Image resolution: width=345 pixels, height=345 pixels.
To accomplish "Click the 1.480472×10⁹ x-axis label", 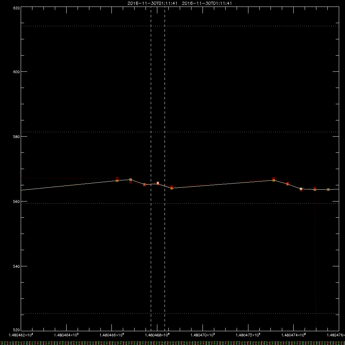I will click(x=248, y=335).
